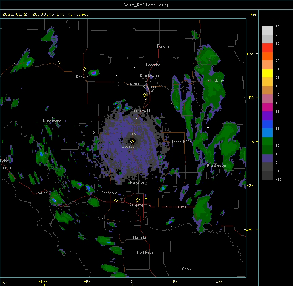Click the Ponoka town label
293x286 pixels.
coord(163,46)
